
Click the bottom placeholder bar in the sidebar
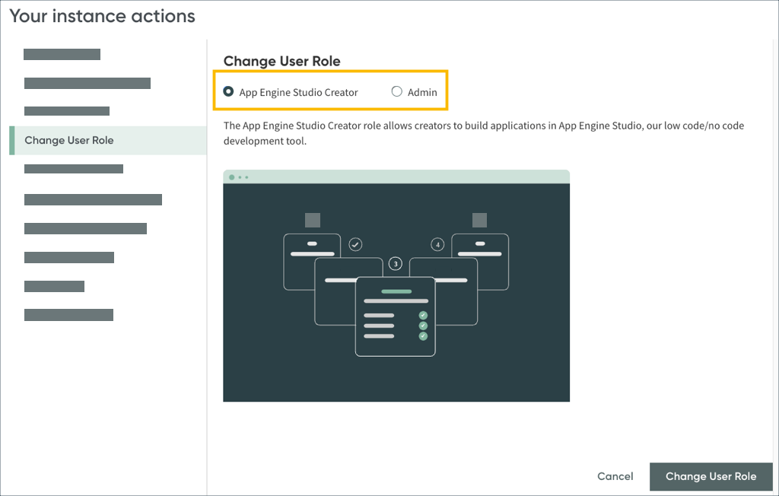tap(68, 314)
